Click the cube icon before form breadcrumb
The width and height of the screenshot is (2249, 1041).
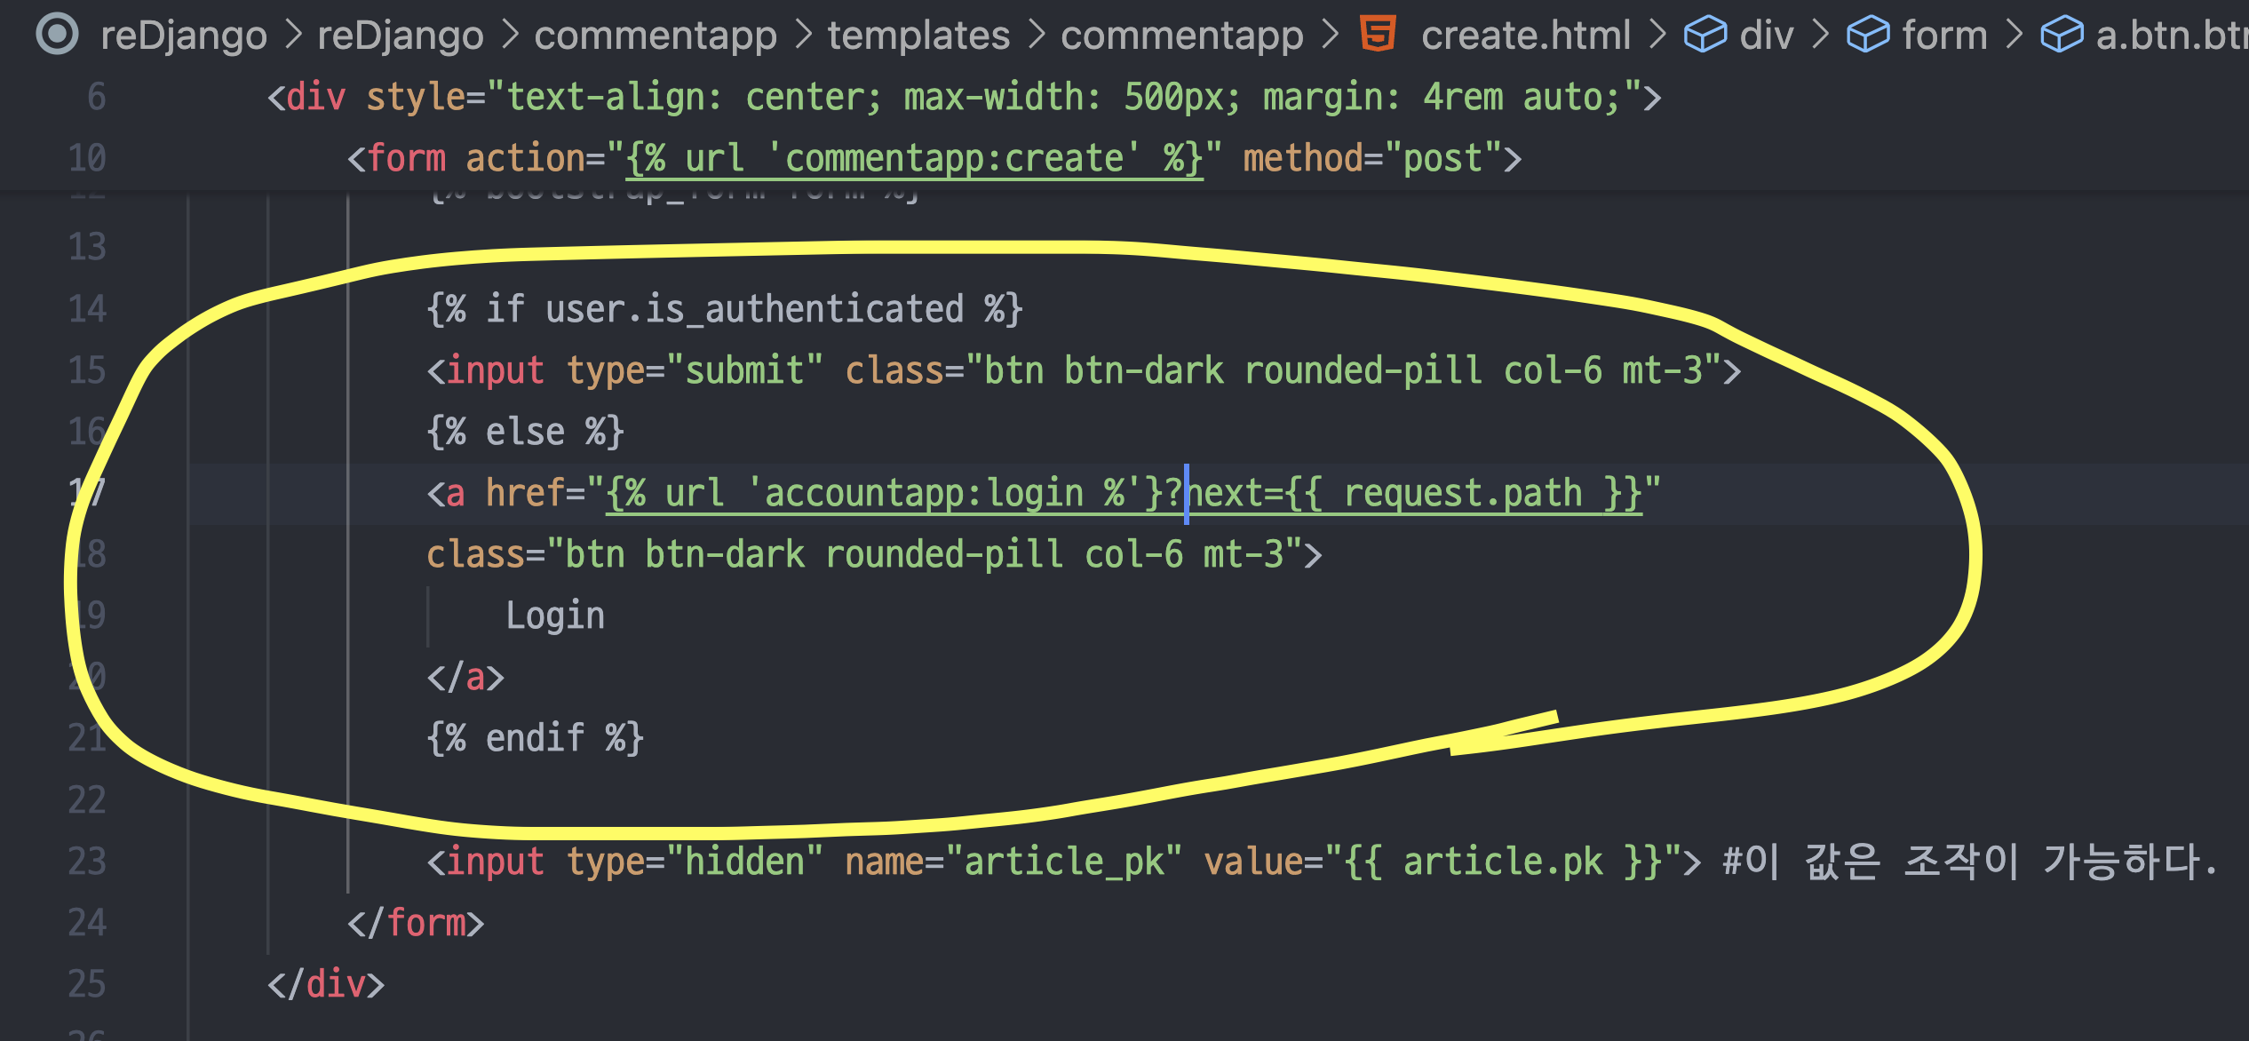(1868, 36)
